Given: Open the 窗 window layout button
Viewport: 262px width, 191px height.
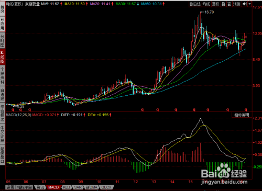Looking at the screenshot, I should [x=229, y=4].
